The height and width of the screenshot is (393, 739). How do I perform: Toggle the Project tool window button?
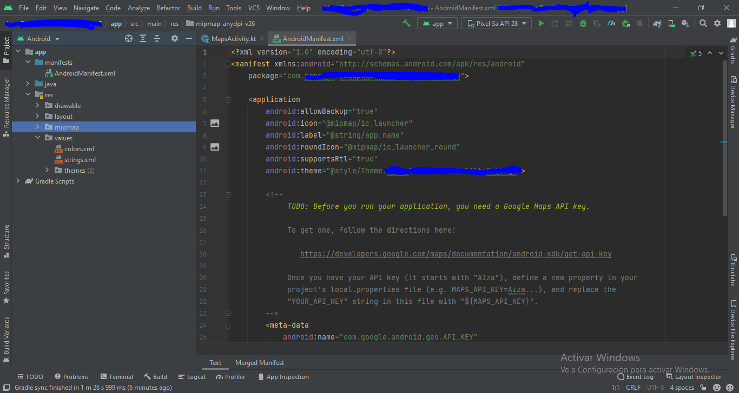pyautogui.click(x=6, y=50)
